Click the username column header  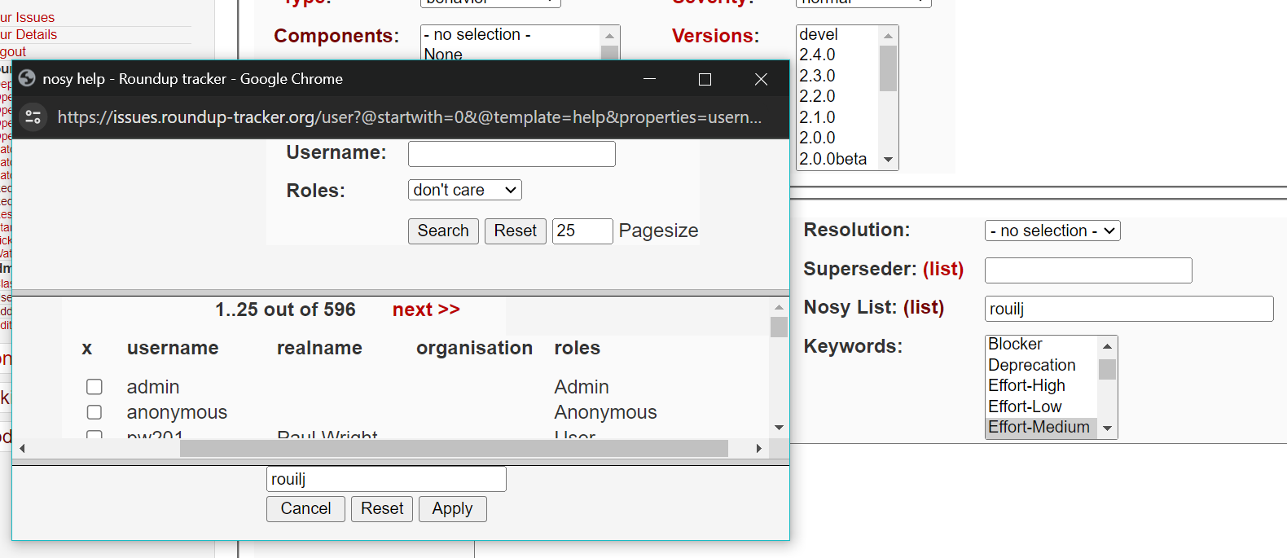[x=173, y=348]
